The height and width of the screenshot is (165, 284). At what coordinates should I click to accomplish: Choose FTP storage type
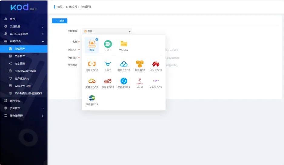coord(108,46)
